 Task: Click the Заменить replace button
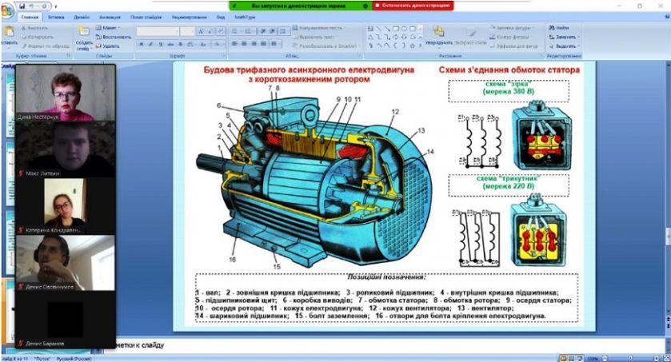(564, 37)
